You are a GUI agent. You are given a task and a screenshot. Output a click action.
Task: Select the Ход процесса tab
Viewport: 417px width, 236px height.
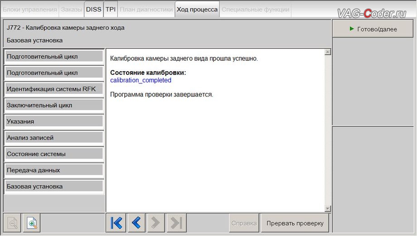(197, 10)
